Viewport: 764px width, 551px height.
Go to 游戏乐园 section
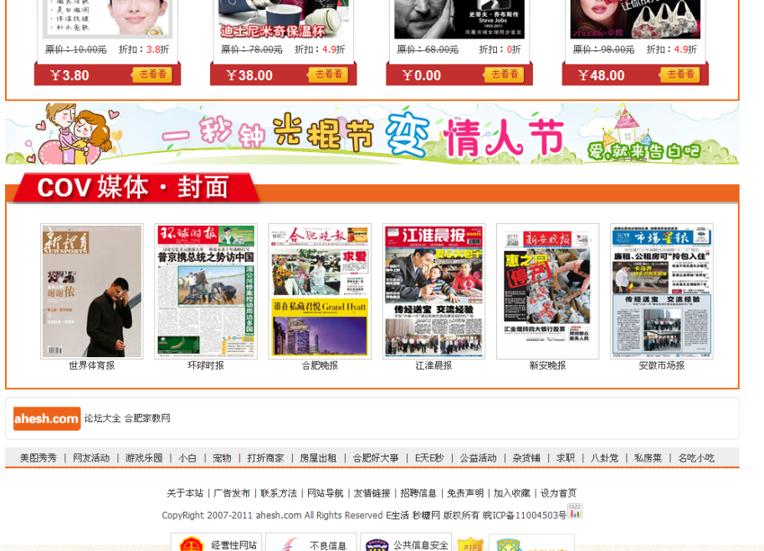coord(144,458)
